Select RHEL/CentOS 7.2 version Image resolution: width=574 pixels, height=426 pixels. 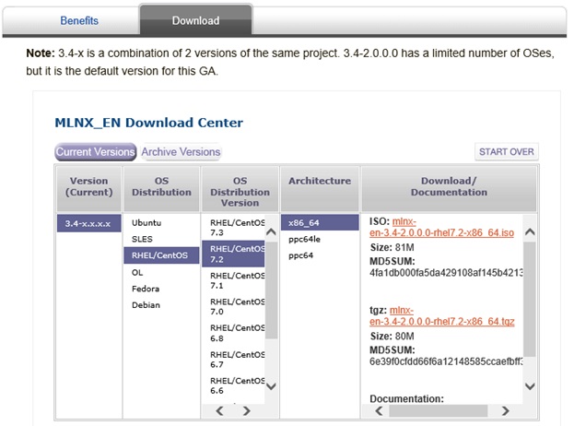click(233, 254)
